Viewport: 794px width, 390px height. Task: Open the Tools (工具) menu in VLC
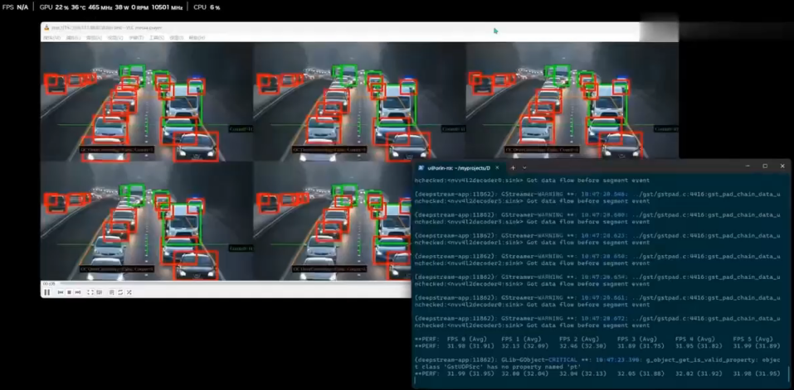coord(156,37)
